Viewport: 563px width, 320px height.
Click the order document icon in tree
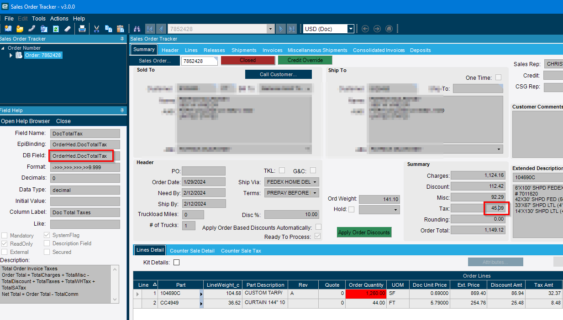point(19,55)
